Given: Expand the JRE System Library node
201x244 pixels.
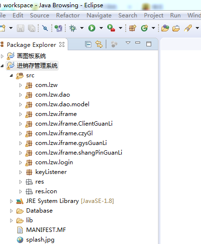Looking at the screenshot, I should (11, 201).
